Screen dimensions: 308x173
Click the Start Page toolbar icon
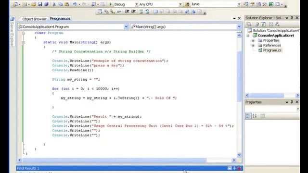click(271, 4)
